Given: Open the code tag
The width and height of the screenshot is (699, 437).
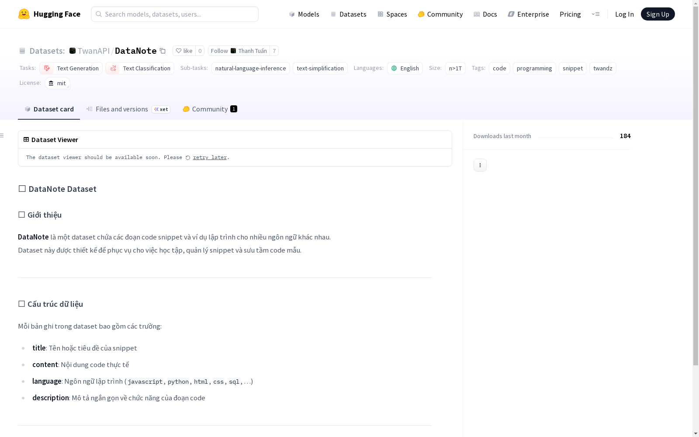Looking at the screenshot, I should click(x=499, y=68).
